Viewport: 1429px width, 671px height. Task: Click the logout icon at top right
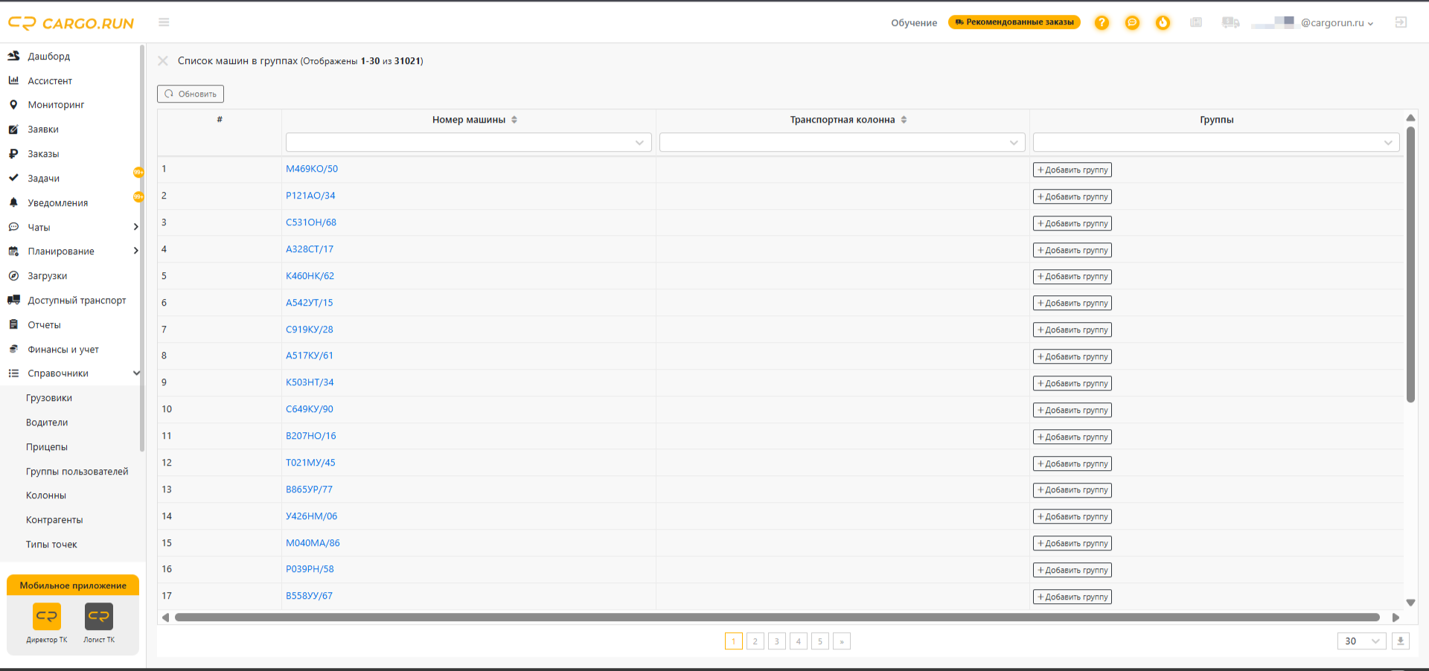pos(1401,22)
